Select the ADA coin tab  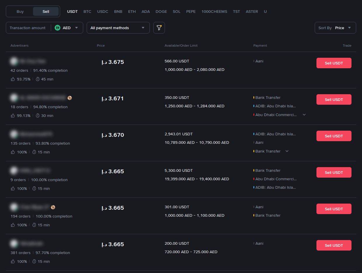146,11
